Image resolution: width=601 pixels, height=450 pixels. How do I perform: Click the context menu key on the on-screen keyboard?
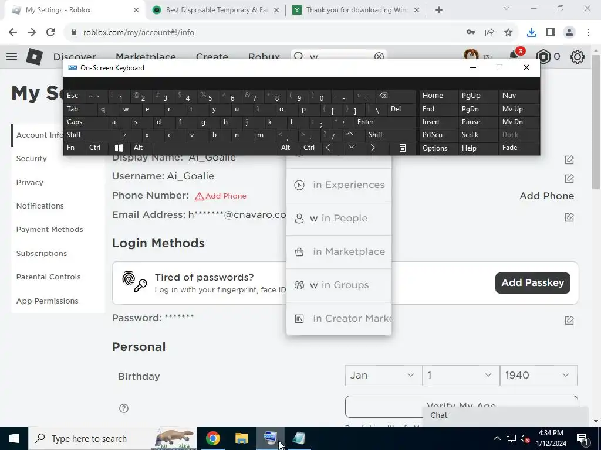403,148
